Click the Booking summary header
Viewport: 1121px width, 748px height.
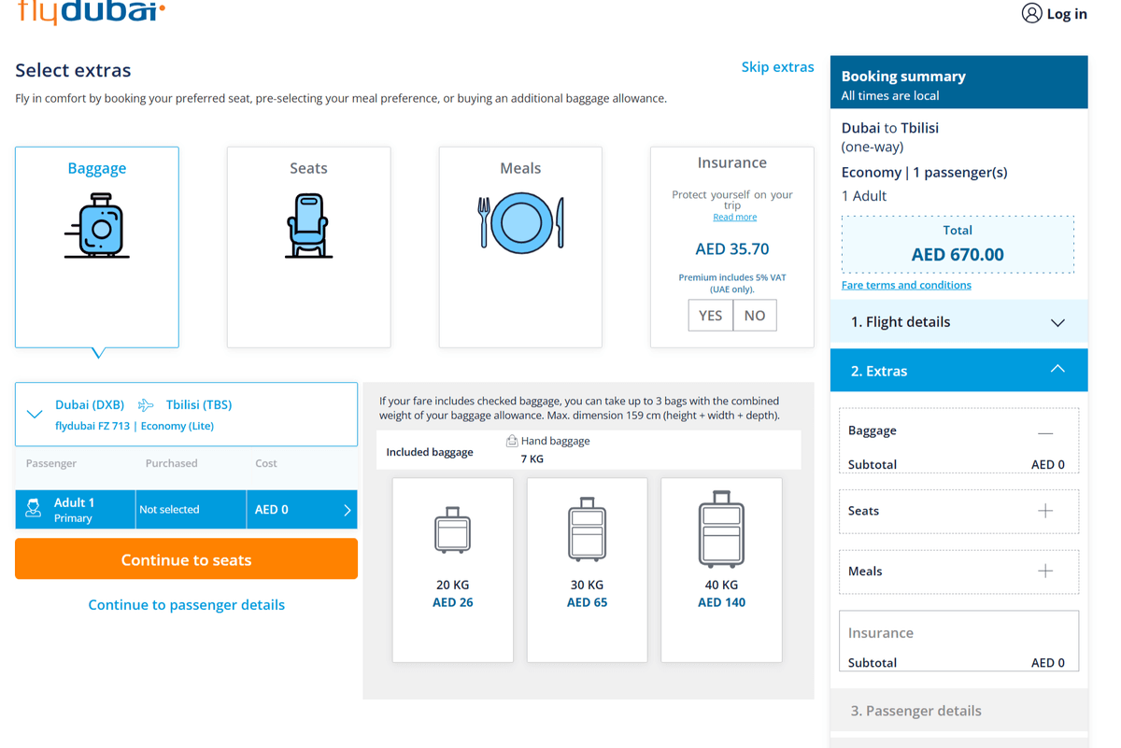[959, 83]
